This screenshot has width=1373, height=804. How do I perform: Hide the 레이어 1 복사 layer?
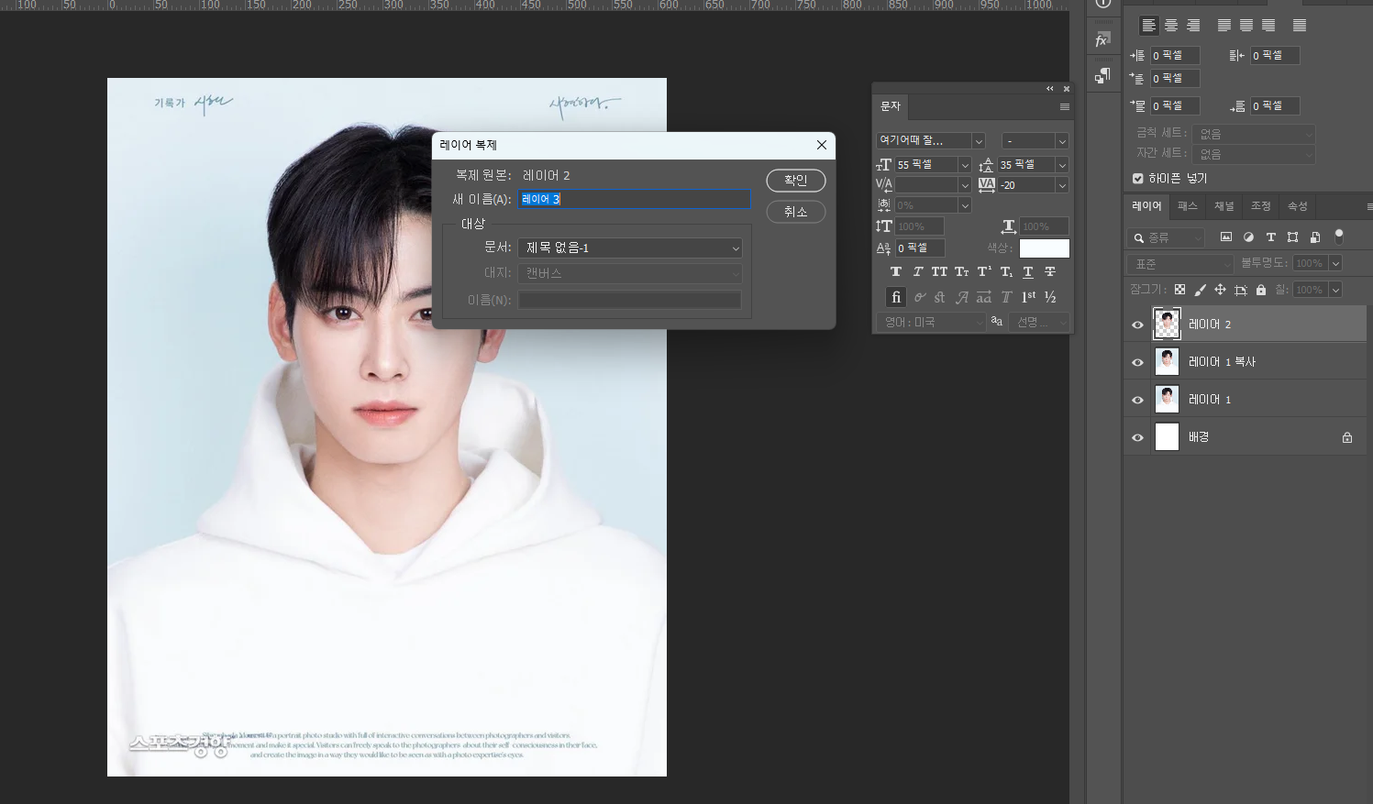coord(1137,362)
